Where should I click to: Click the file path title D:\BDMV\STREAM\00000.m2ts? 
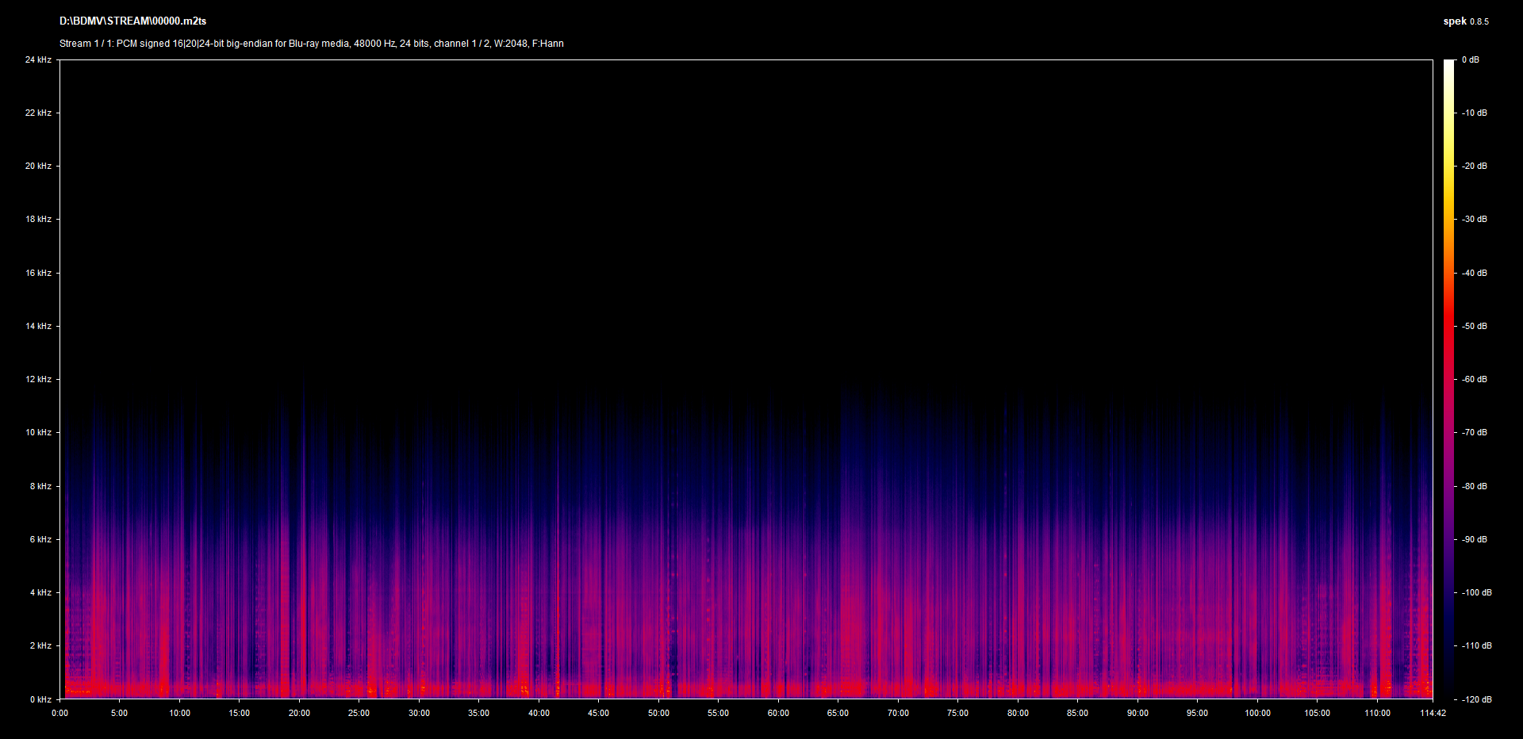pos(132,21)
